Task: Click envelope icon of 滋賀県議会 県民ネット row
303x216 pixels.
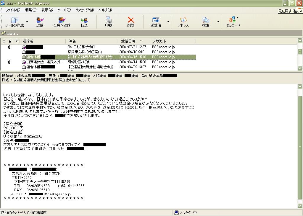Action: [24, 62]
